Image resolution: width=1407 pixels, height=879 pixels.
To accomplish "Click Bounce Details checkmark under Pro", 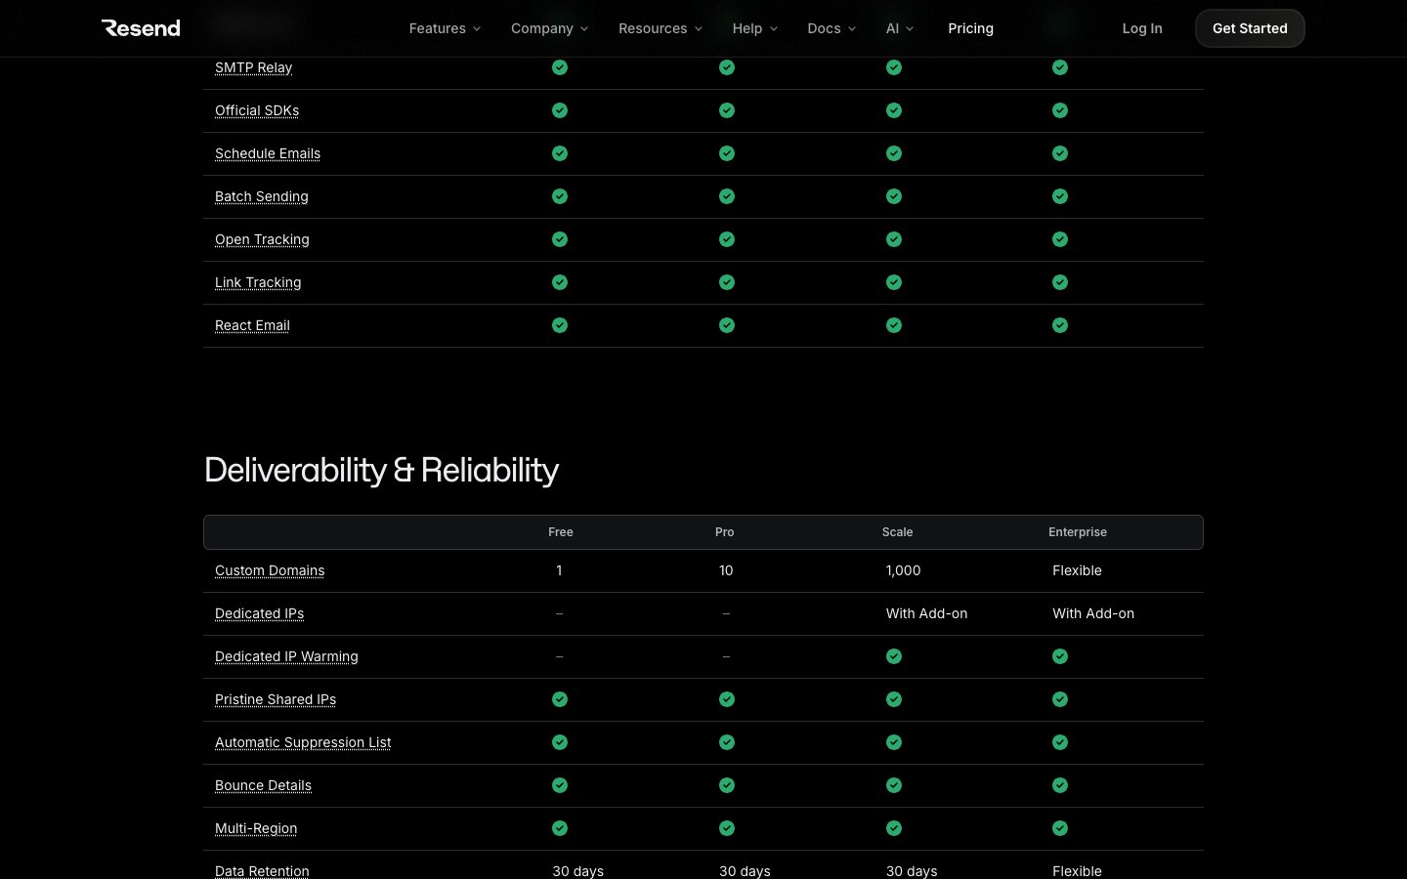I will (x=727, y=785).
